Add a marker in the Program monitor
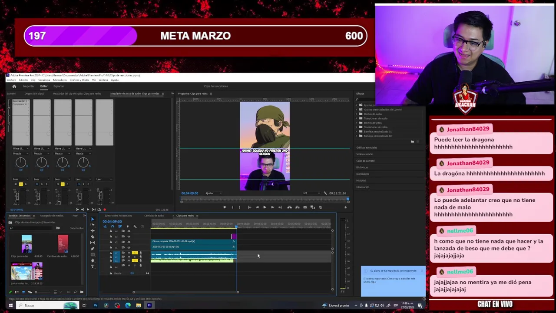The height and width of the screenshot is (313, 556). pos(225,207)
